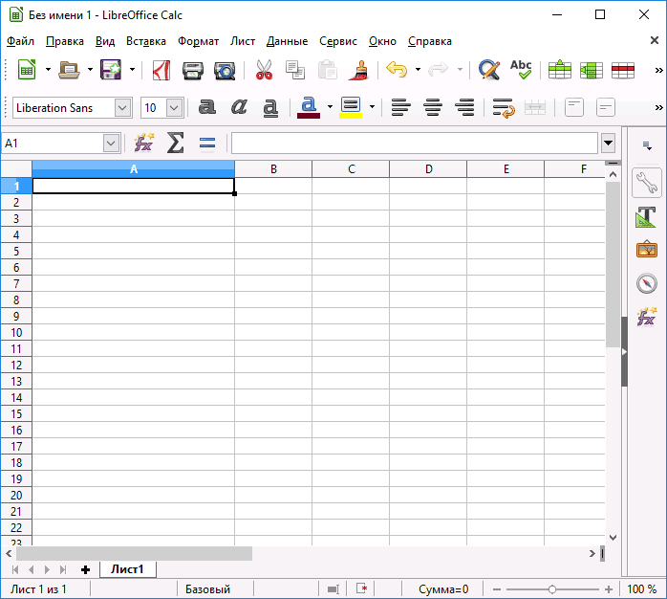Image resolution: width=667 pixels, height=599 pixels.
Task: Open the background color palette arrow
Action: pos(373,107)
